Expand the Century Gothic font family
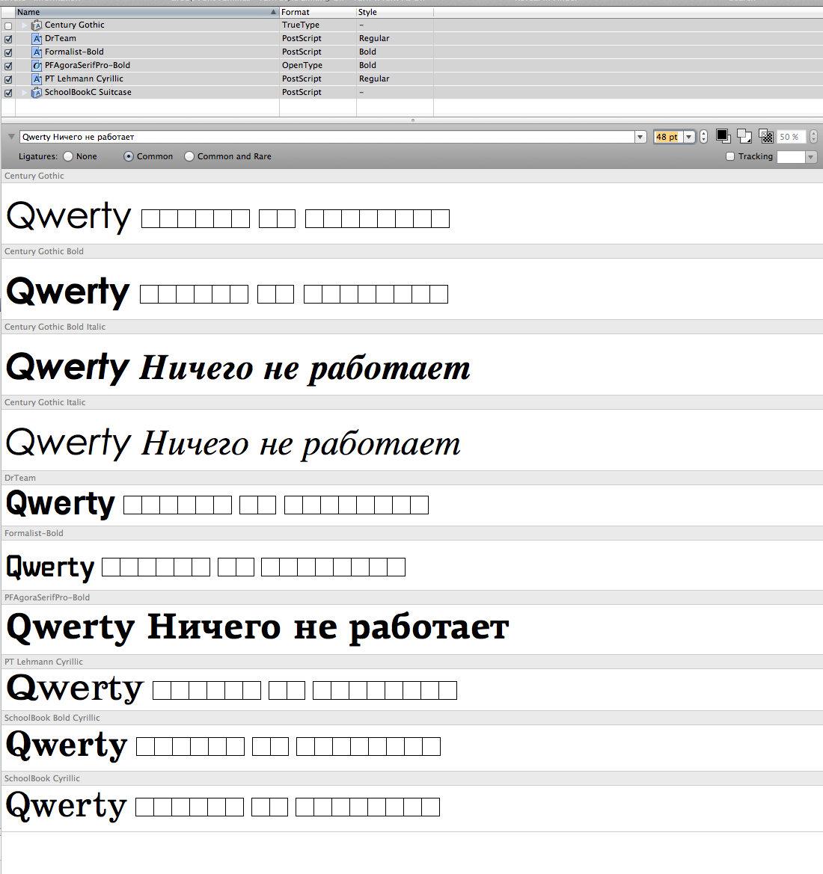The width and height of the screenshot is (823, 874). pos(24,25)
